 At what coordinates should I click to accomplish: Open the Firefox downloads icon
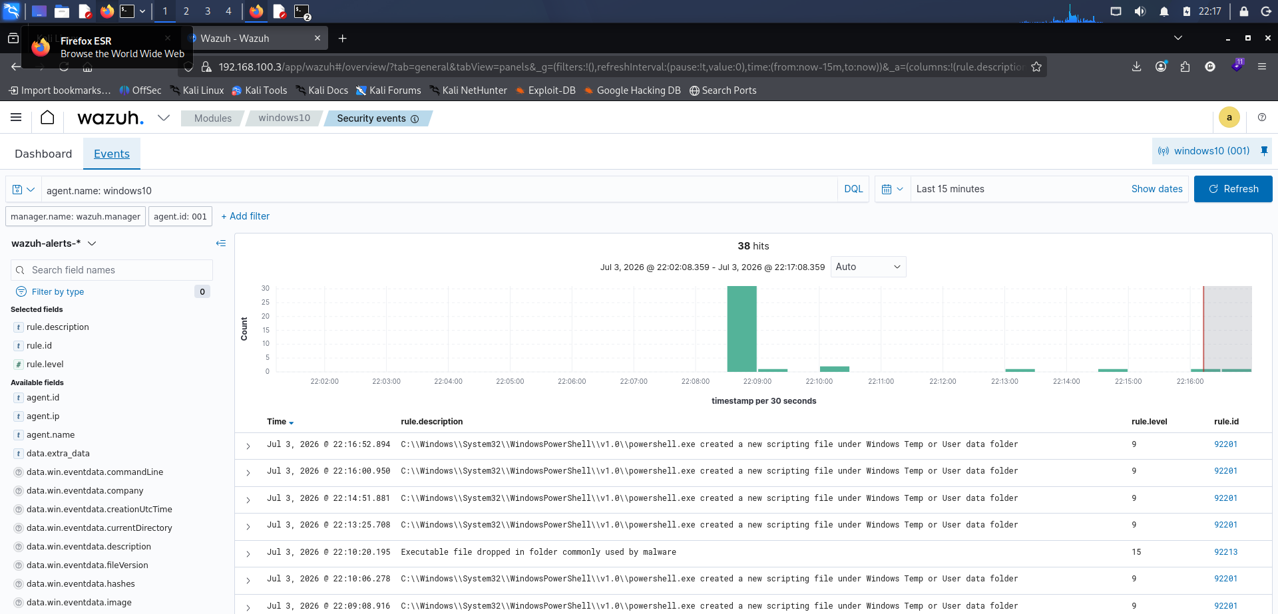point(1136,67)
